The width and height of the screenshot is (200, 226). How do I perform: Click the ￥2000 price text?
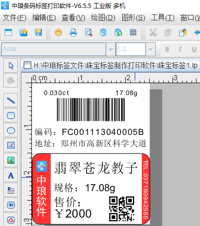(73, 214)
